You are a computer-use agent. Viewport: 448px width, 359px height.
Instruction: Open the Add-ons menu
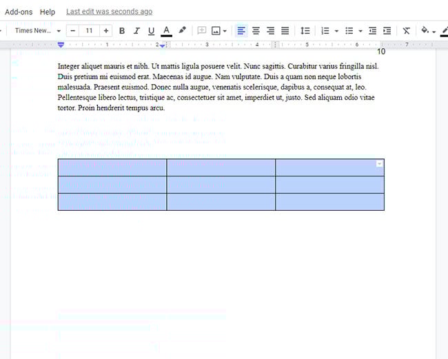[19, 12]
